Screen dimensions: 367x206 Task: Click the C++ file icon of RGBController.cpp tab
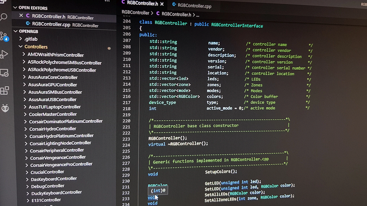(x=174, y=5)
